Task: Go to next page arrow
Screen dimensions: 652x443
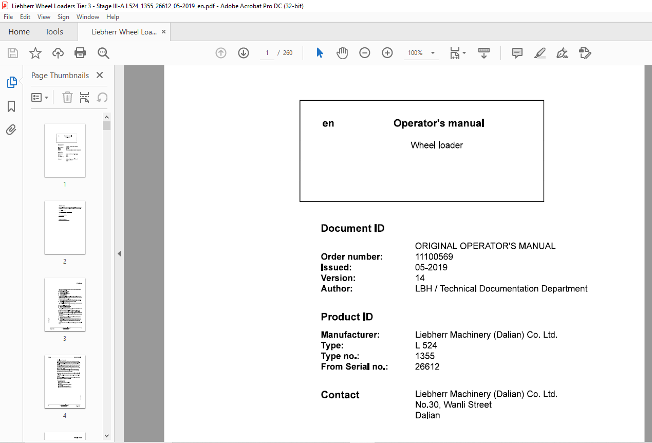Action: (x=244, y=53)
